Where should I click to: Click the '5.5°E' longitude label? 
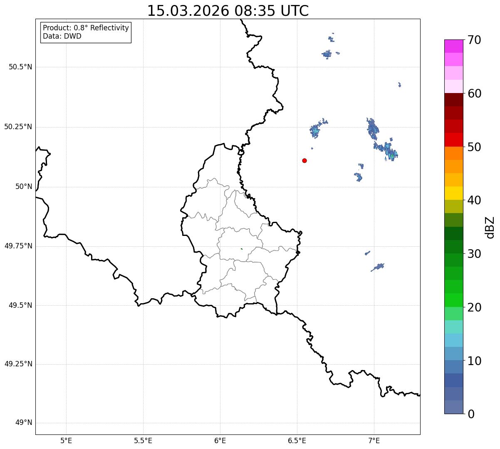[143, 440]
